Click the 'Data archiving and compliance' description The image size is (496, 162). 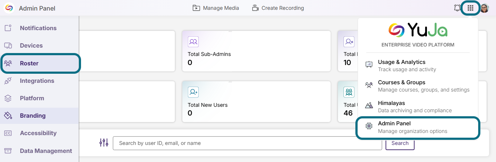[x=415, y=110]
